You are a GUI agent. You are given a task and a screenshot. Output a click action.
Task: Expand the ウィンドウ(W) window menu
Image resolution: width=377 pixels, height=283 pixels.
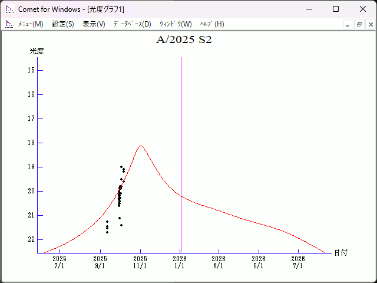pyautogui.click(x=176, y=24)
